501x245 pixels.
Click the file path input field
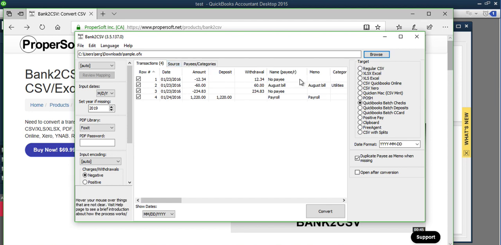coord(219,54)
